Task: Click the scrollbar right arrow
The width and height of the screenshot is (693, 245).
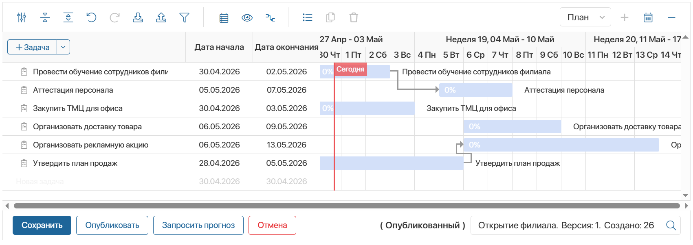Action: [686, 206]
